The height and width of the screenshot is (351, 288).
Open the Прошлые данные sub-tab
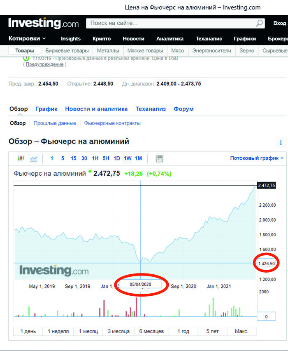[x=55, y=123]
